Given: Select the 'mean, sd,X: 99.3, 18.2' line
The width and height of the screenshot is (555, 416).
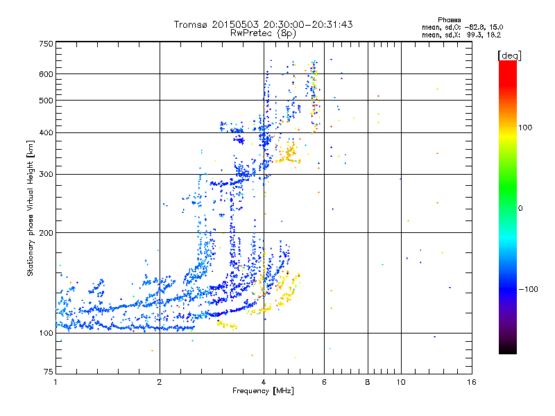Looking at the screenshot, I should [x=461, y=35].
